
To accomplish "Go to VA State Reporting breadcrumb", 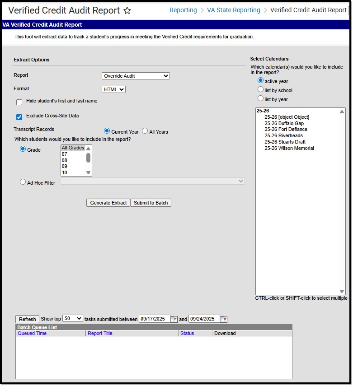I will pyautogui.click(x=233, y=10).
